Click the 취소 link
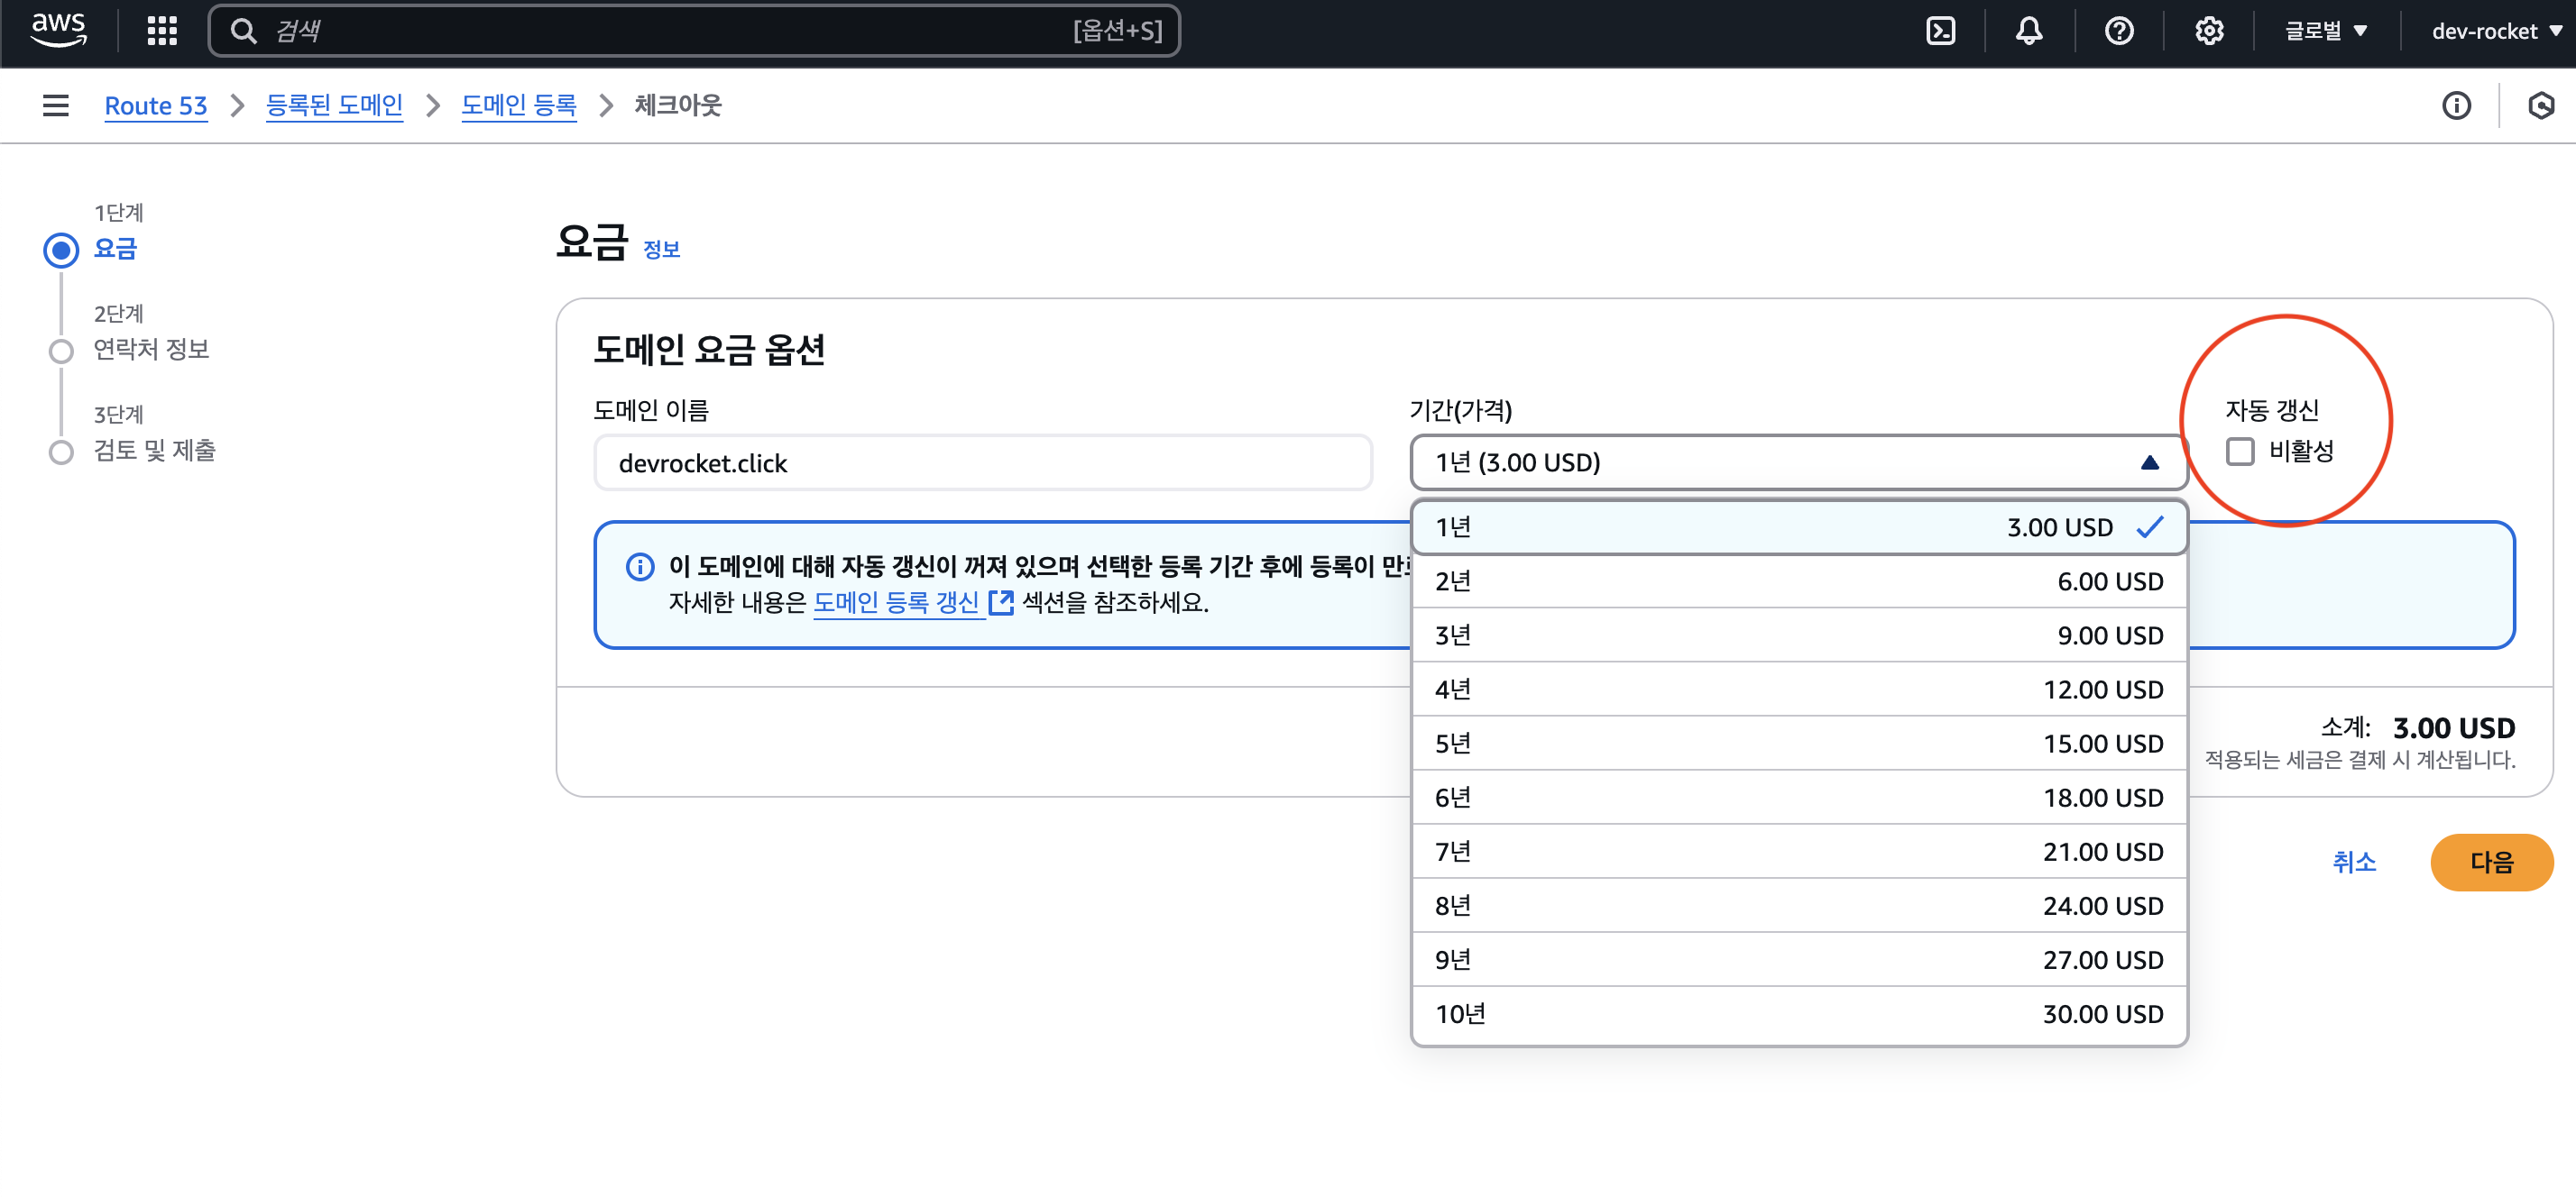The height and width of the screenshot is (1197, 2576). (x=2353, y=862)
